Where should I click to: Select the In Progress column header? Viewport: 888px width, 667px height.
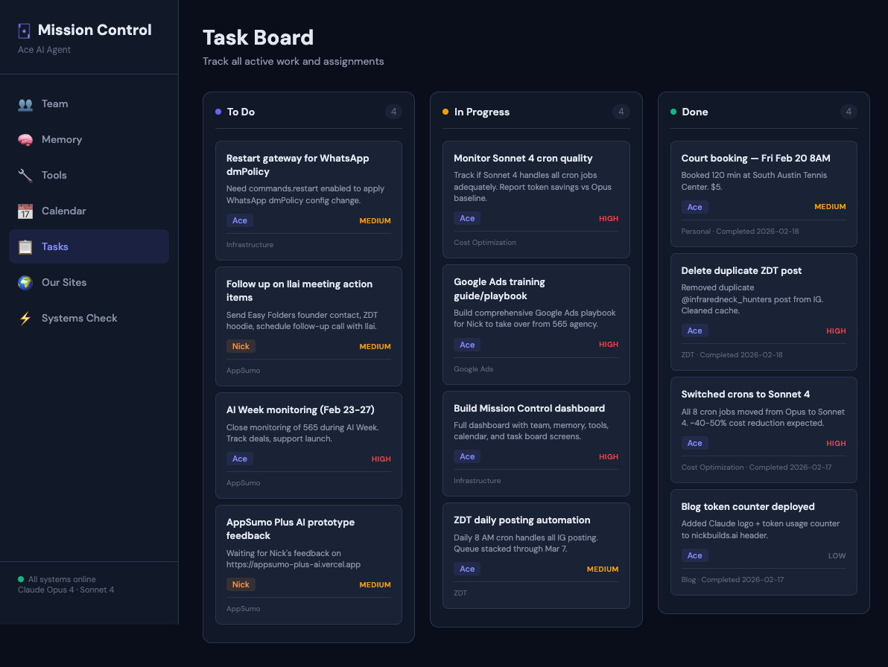(x=482, y=112)
